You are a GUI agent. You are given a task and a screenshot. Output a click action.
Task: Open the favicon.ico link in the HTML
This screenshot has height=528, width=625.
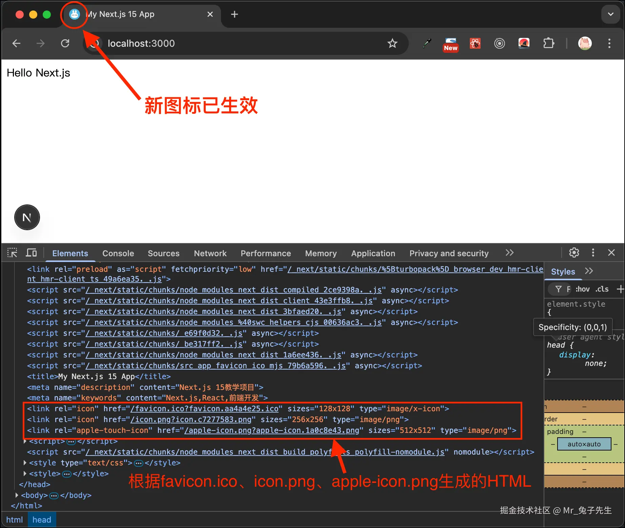(x=203, y=409)
